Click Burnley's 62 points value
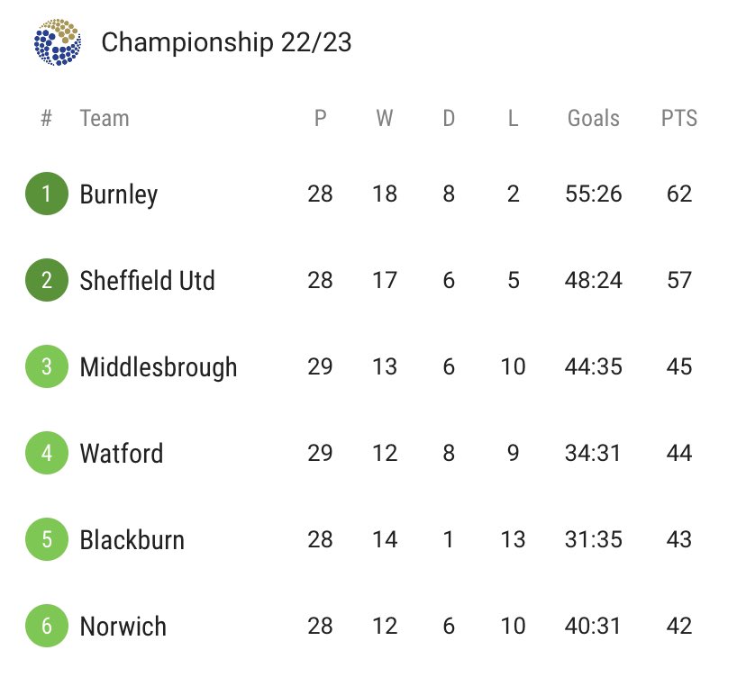Image resolution: width=746 pixels, height=677 pixels. pyautogui.click(x=679, y=194)
